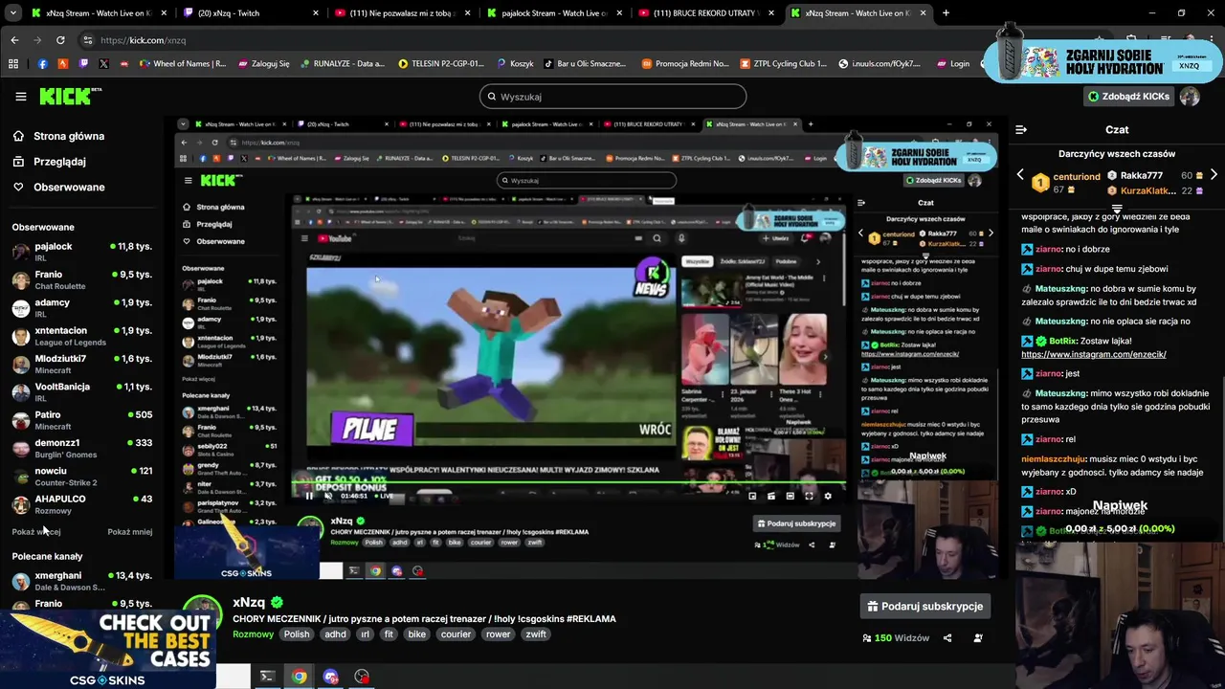Open Twitch bookmark icon in bookmarks bar
Image resolution: width=1225 pixels, height=689 pixels.
click(x=83, y=64)
